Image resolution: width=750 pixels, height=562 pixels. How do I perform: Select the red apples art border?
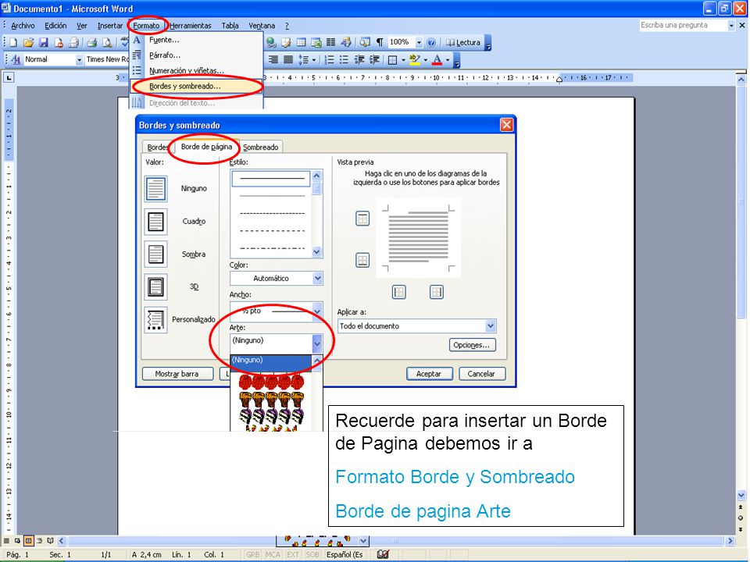click(271, 382)
